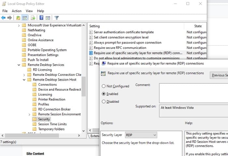The height and width of the screenshot is (156, 228).
Task: Select the Enabled radio button
Action: tap(104, 94)
